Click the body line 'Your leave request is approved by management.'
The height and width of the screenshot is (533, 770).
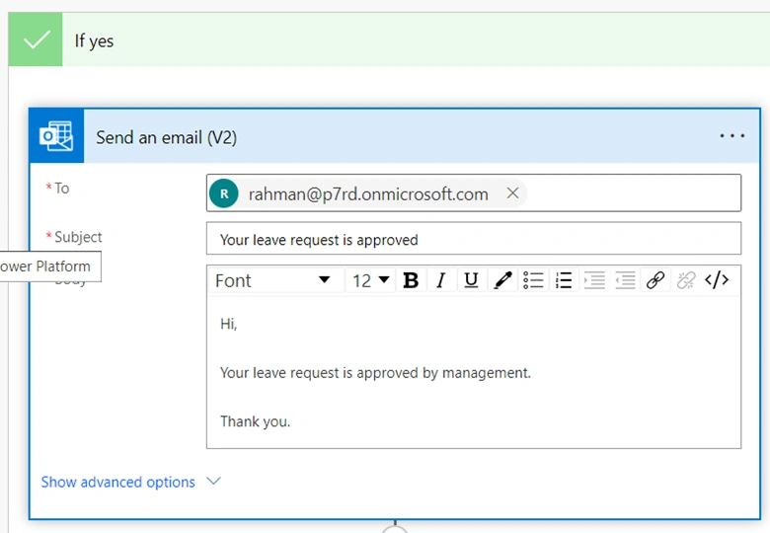coord(375,373)
